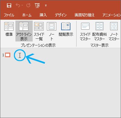Switch to 閲覧表示 reading view
The height and width of the screenshot is (118, 121).
click(66, 29)
